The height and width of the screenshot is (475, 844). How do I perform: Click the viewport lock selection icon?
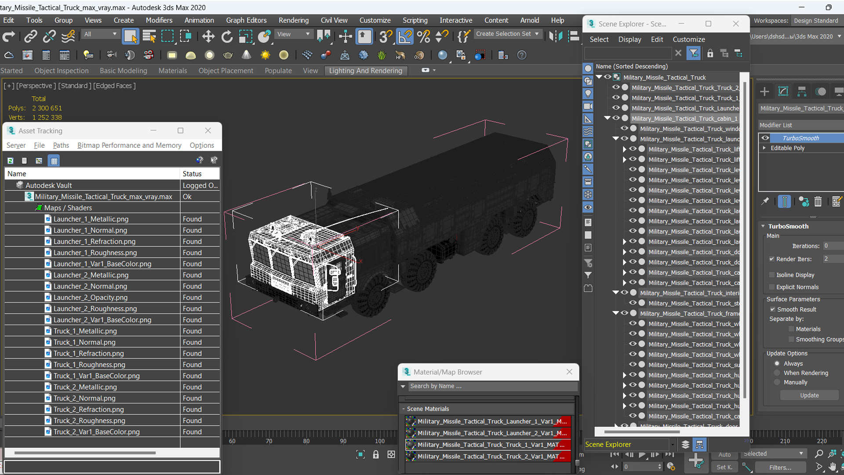tap(376, 454)
